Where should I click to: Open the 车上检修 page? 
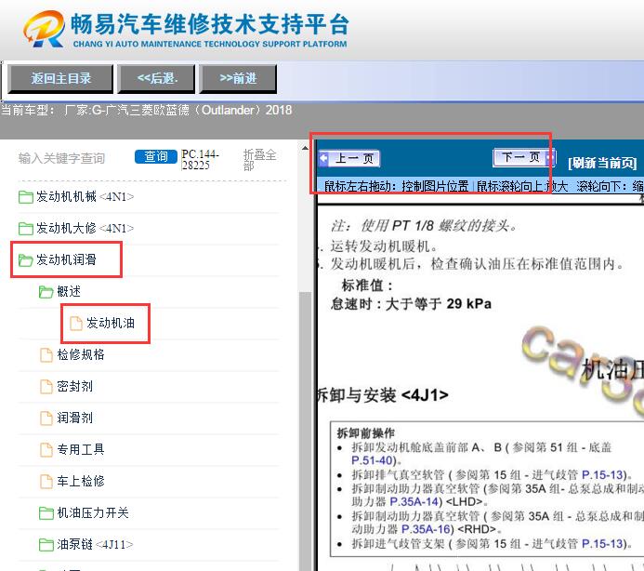click(81, 482)
